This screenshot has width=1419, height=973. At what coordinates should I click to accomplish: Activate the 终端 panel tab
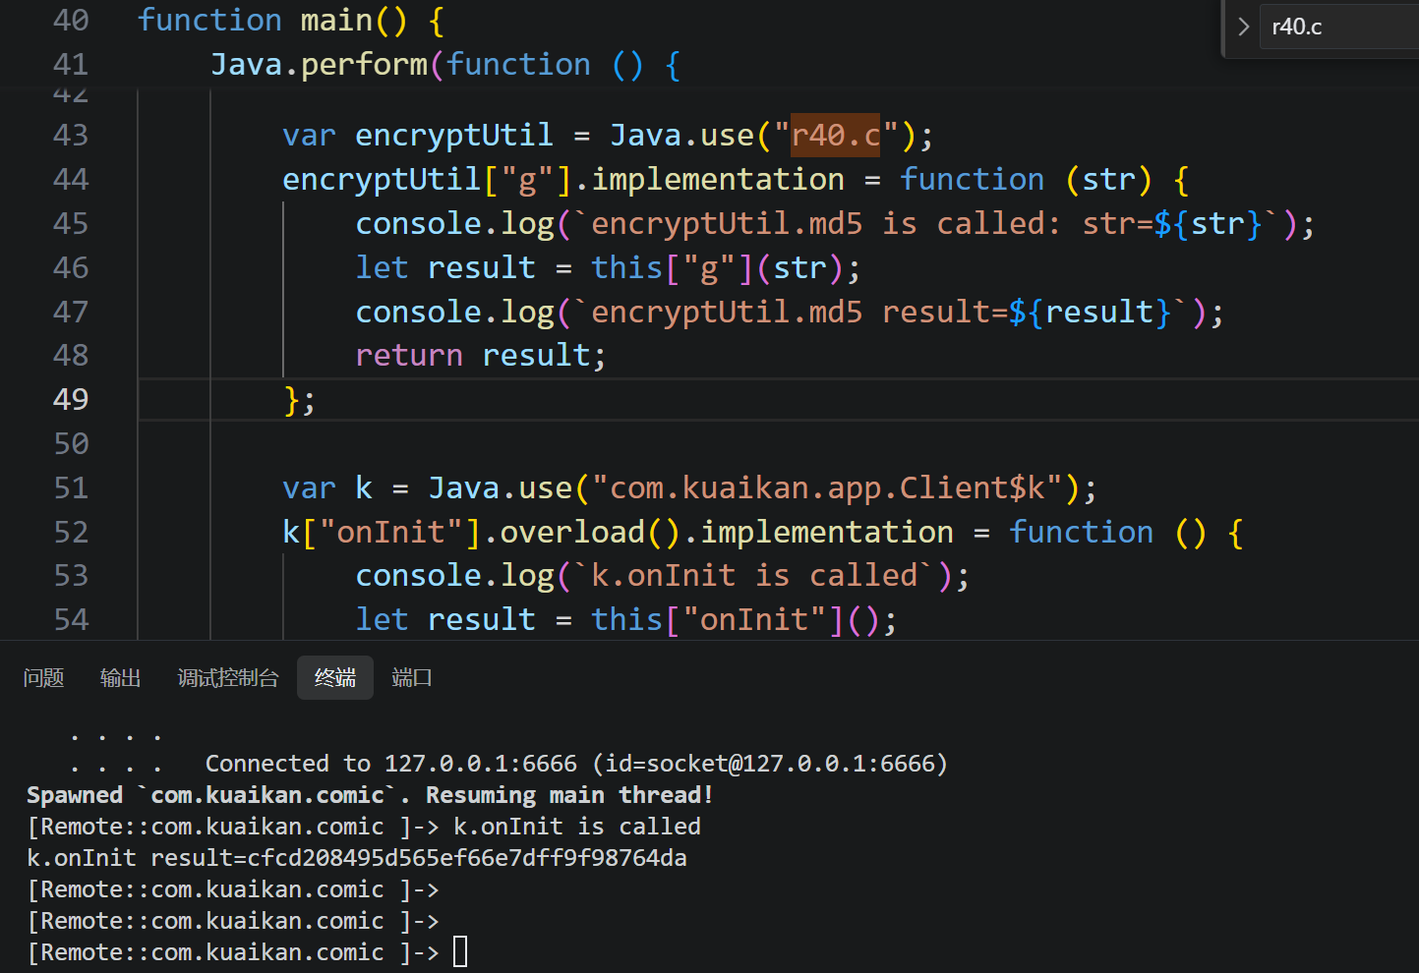click(x=335, y=678)
